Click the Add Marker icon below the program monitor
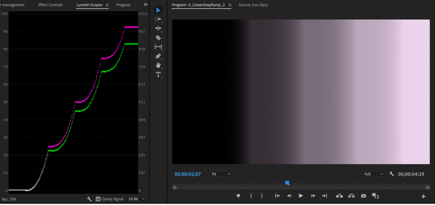The image size is (435, 205). click(x=238, y=196)
